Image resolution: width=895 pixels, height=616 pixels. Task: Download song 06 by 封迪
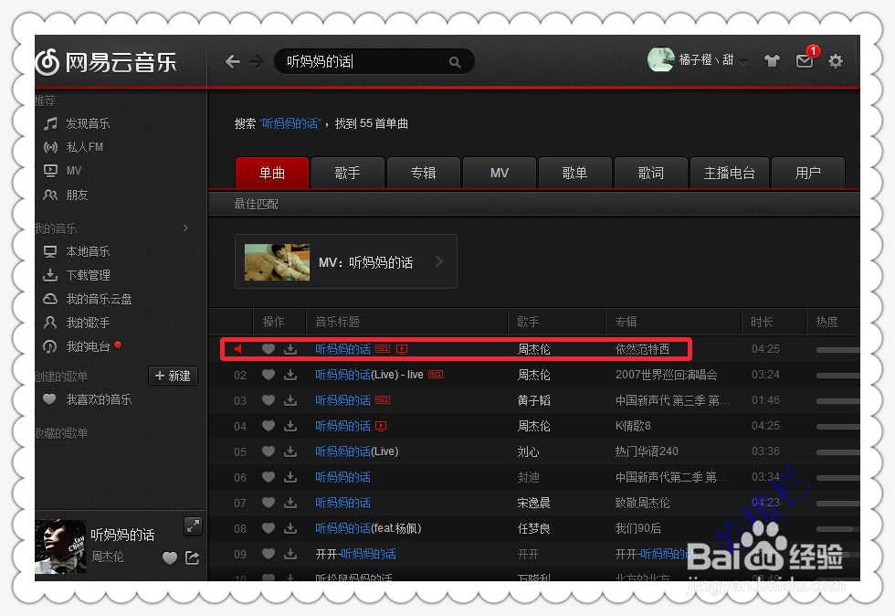290,477
